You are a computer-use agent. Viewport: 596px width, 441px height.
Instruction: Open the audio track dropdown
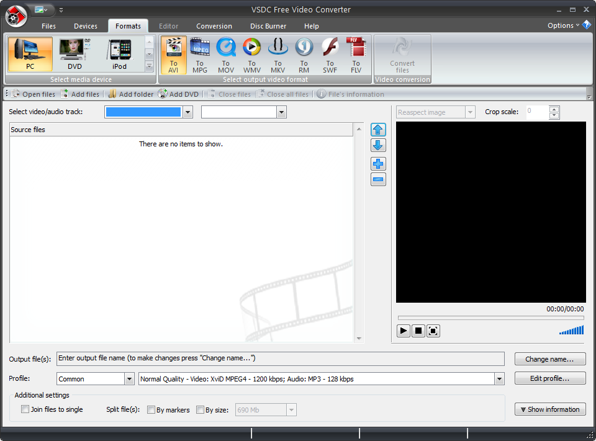(x=281, y=112)
